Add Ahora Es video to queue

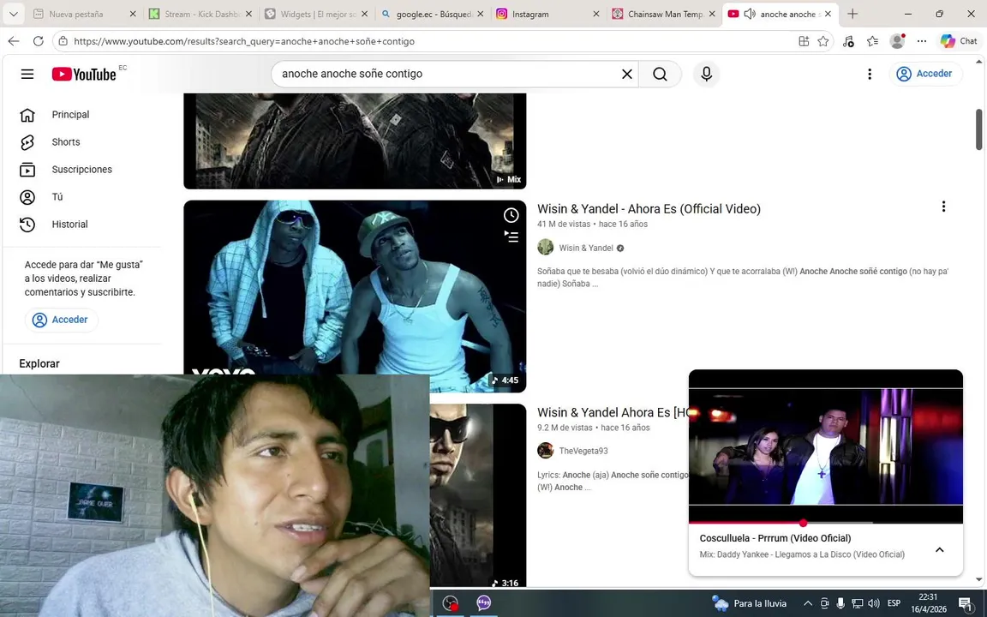pyautogui.click(x=511, y=237)
